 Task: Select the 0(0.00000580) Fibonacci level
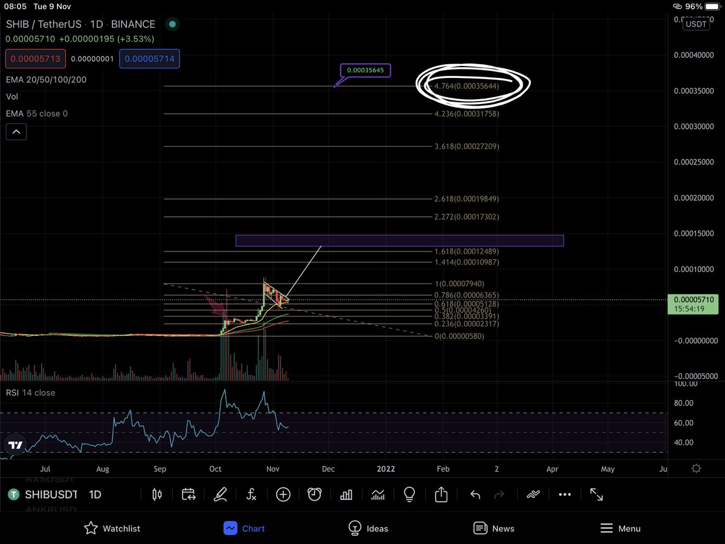click(x=459, y=336)
